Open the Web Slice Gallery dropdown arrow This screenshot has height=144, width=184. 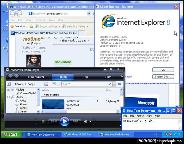tap(87, 26)
